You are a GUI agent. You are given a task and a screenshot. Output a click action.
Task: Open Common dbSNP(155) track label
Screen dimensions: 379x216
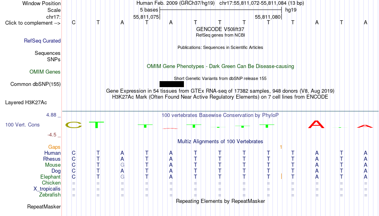click(x=36, y=84)
